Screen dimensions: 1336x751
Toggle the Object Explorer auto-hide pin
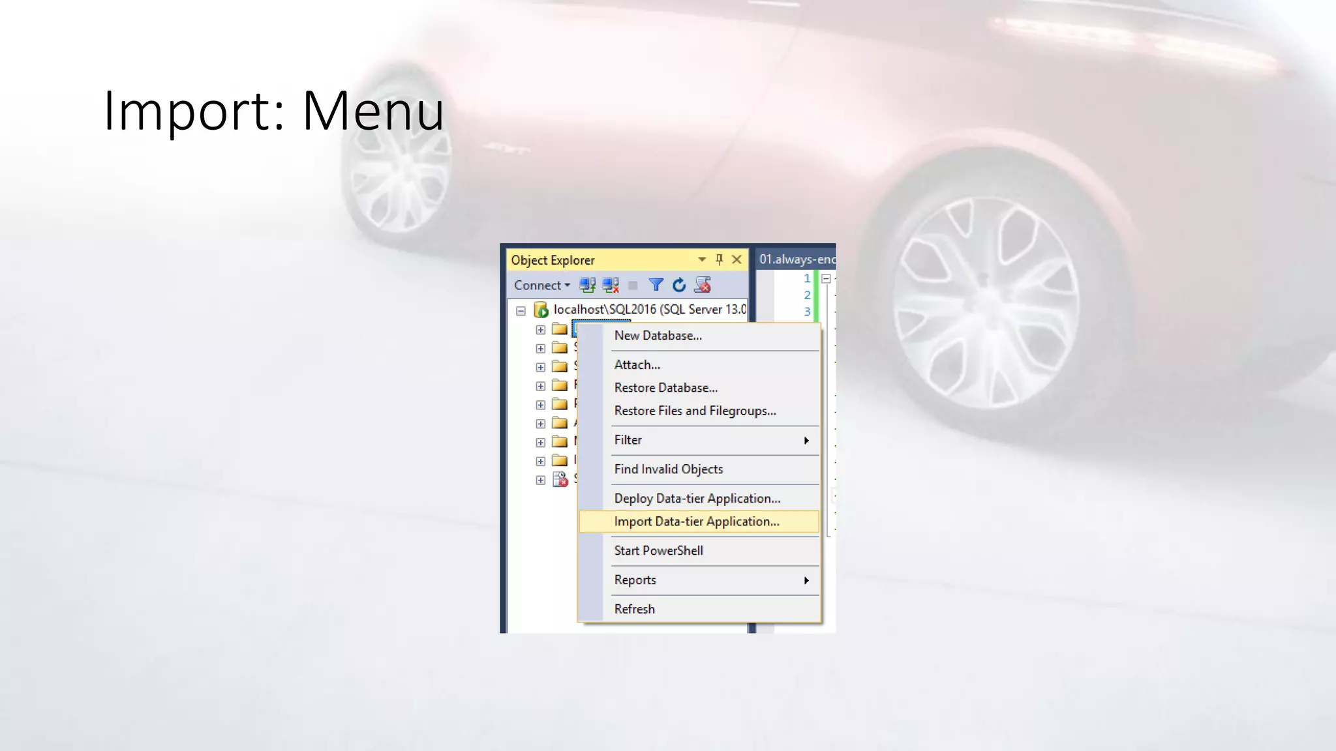click(720, 259)
